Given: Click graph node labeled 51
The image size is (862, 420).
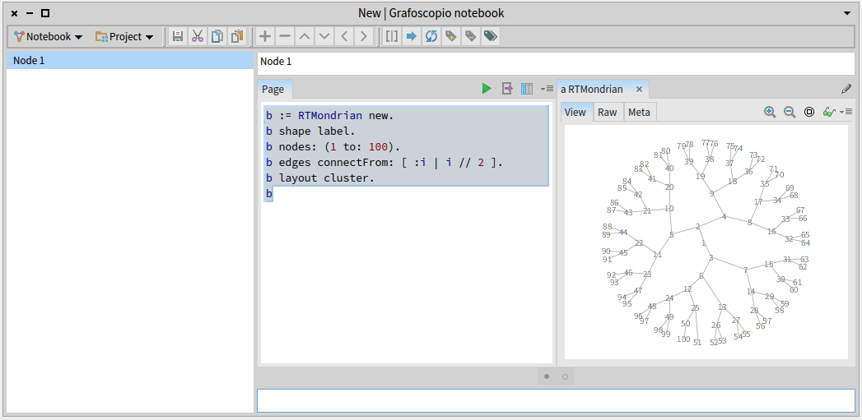Looking at the screenshot, I should point(697,343).
